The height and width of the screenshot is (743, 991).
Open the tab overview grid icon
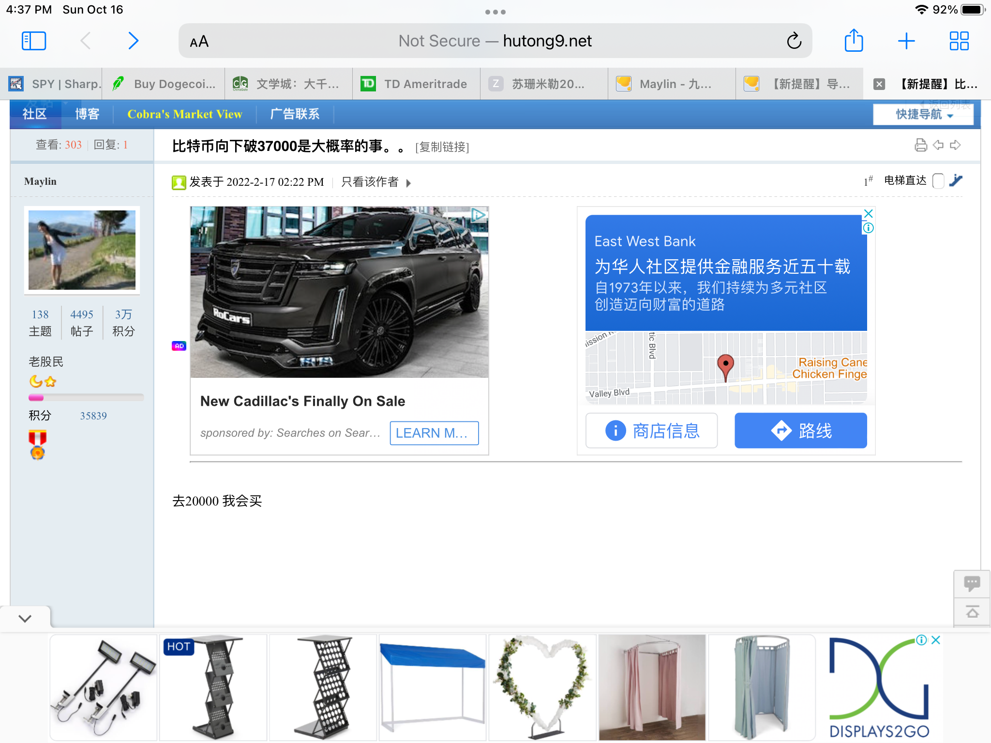[959, 41]
